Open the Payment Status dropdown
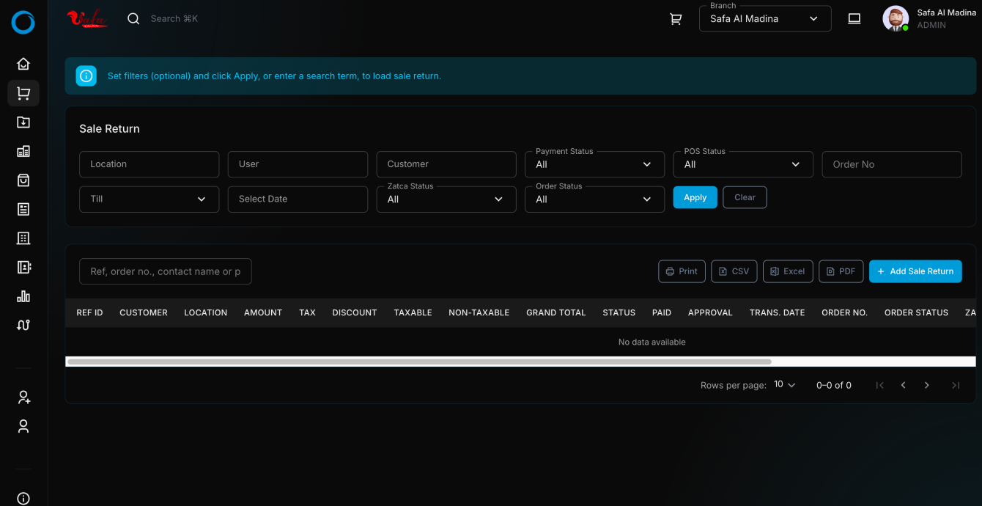982x506 pixels. pos(594,164)
